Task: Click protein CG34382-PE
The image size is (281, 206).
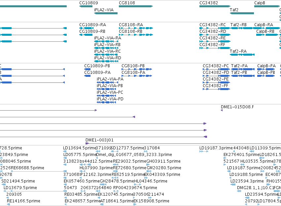Action: (x=216, y=79)
